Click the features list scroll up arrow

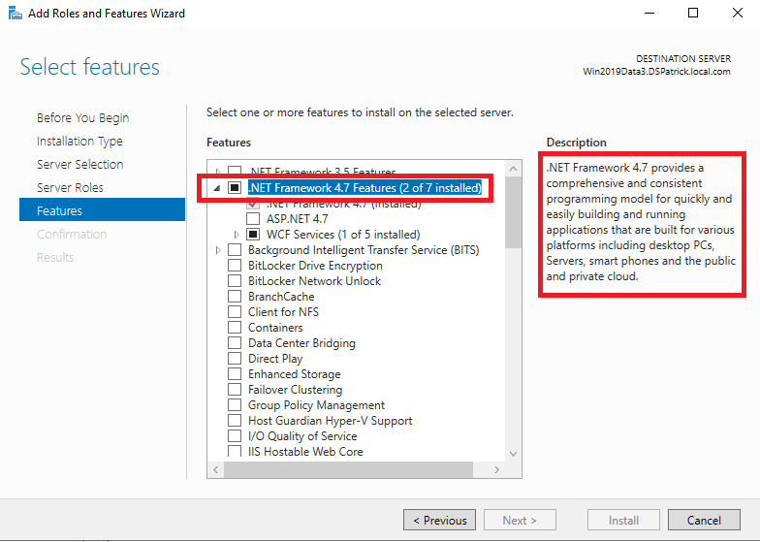514,169
